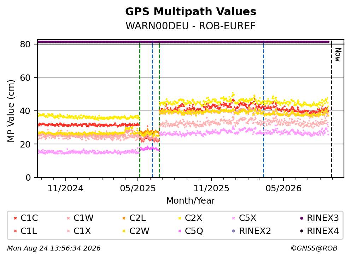Click the RINEX3 purple legend dot
Image resolution: width=351 pixels, height=259 pixels.
tap(302, 218)
